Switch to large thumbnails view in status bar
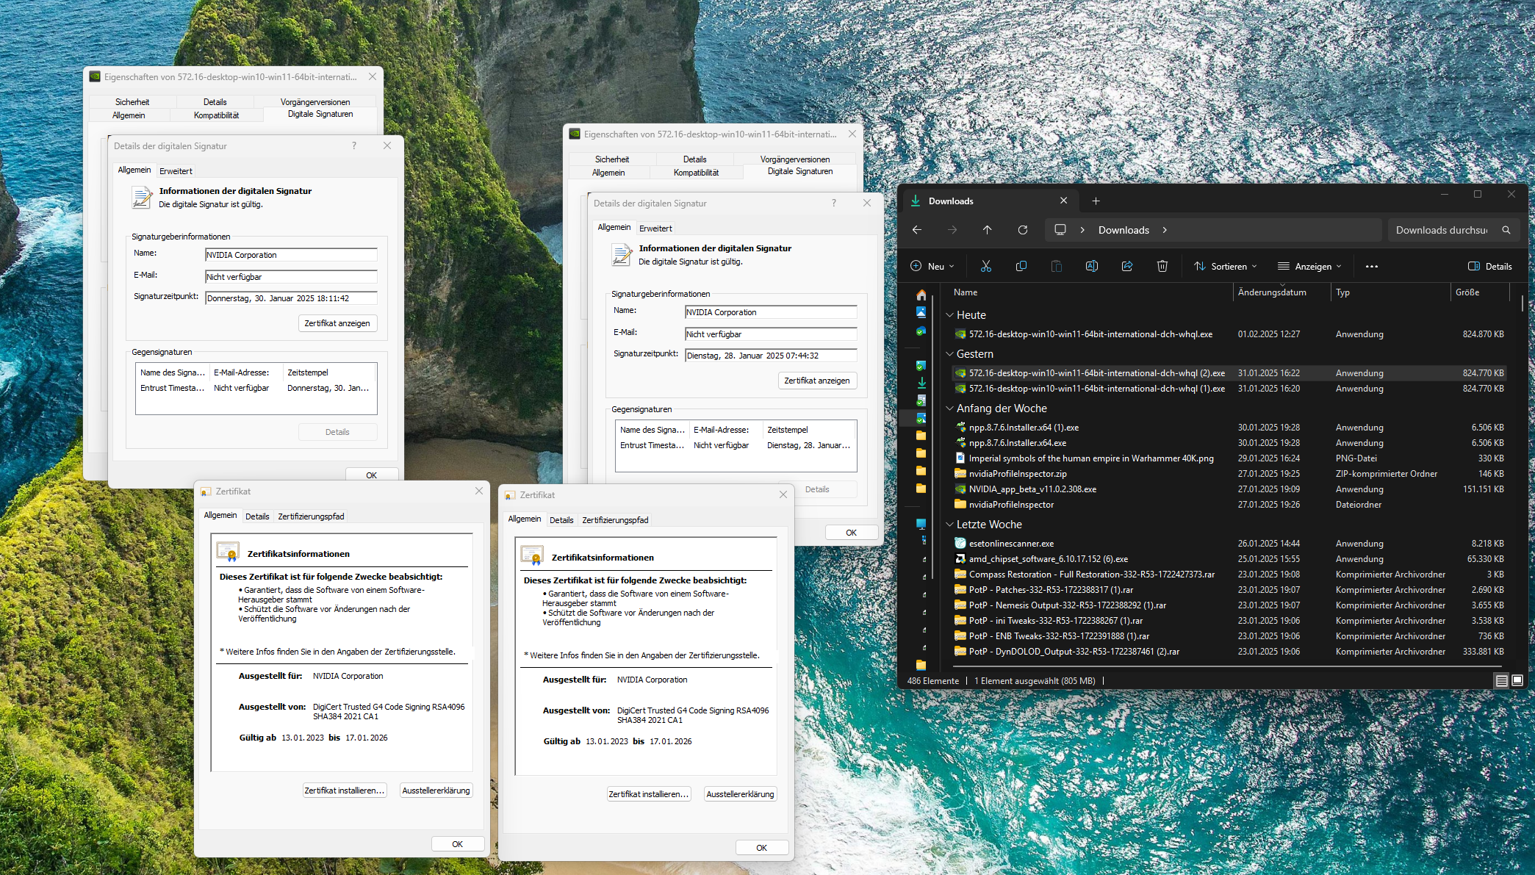 (1517, 681)
